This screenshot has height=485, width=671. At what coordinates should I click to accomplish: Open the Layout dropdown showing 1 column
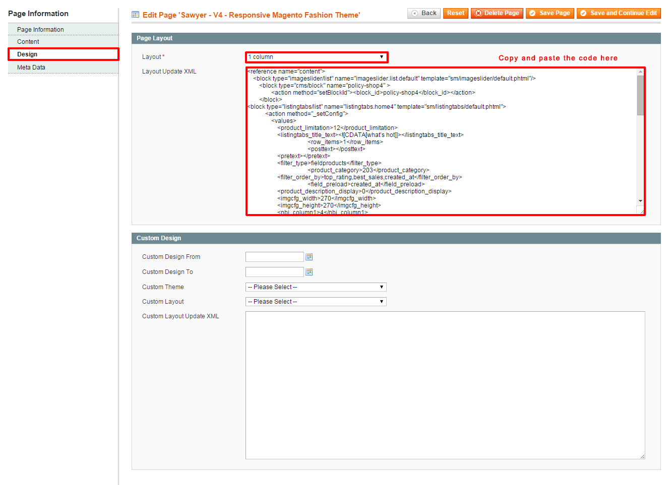(x=317, y=57)
